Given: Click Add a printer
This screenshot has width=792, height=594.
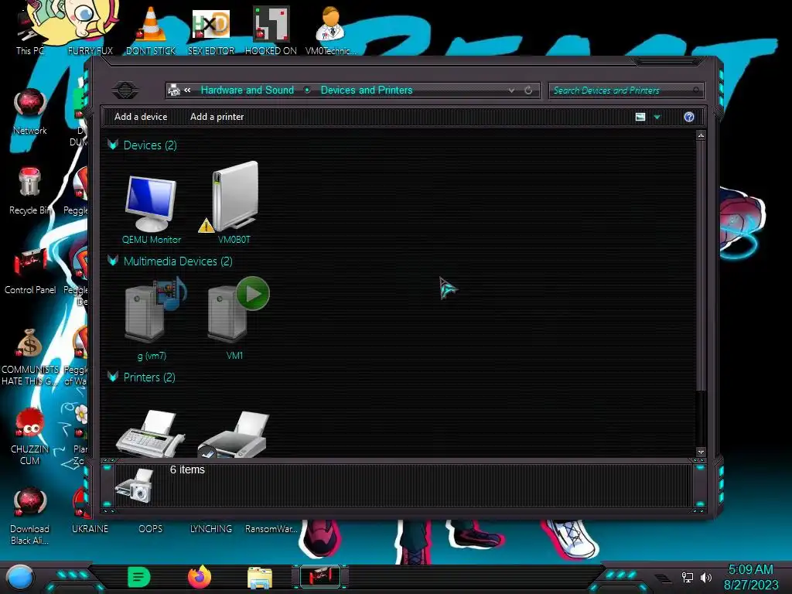Looking at the screenshot, I should (x=217, y=117).
